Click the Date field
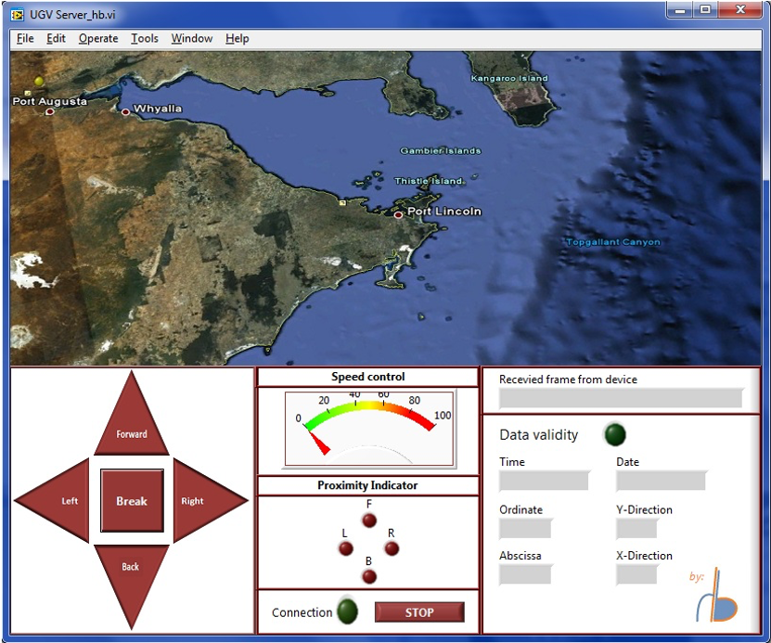The height and width of the screenshot is (643, 771). click(661, 481)
